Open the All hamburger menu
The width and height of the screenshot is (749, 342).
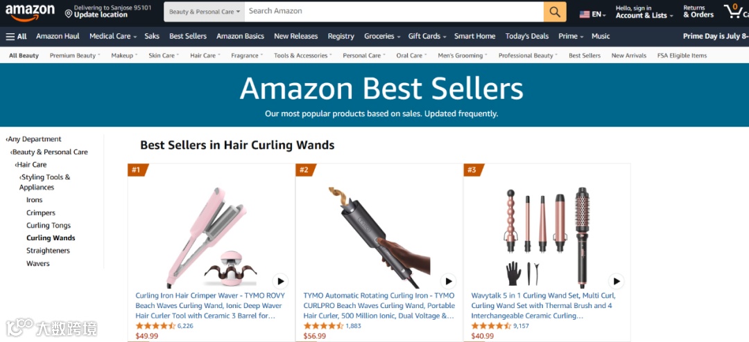pos(16,36)
